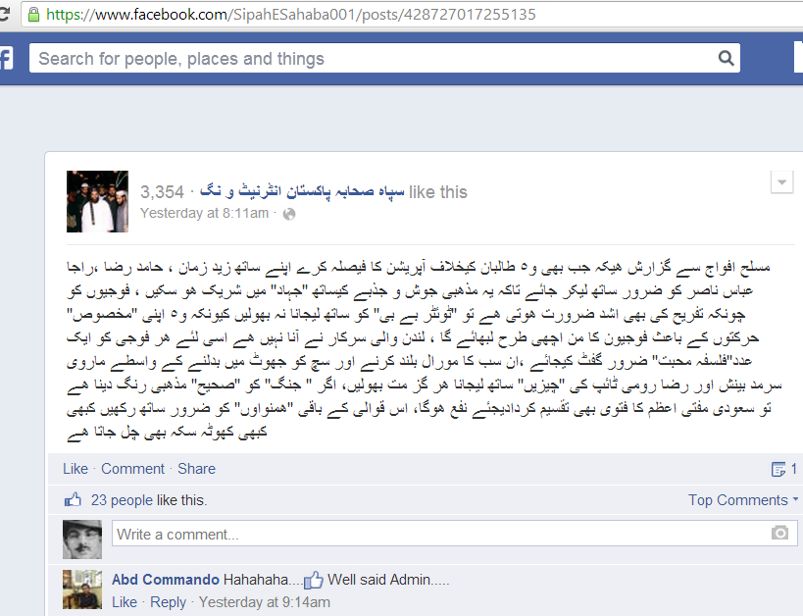Open the post options dropdown arrow

tap(782, 181)
